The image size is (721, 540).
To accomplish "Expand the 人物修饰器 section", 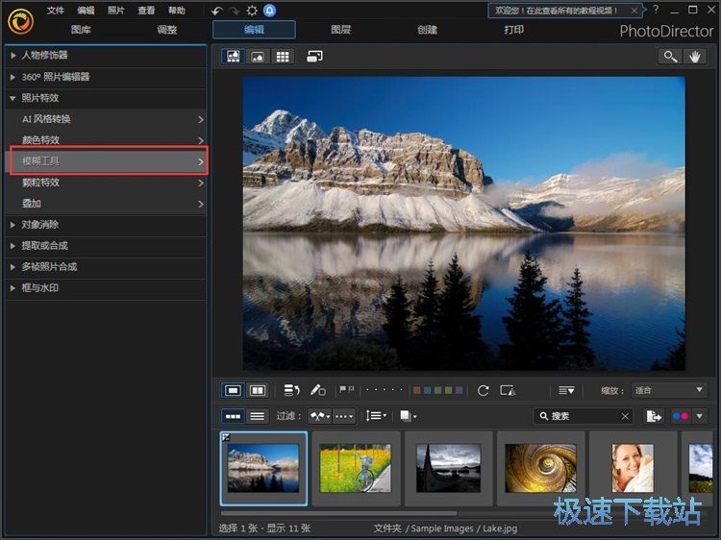I will 106,56.
